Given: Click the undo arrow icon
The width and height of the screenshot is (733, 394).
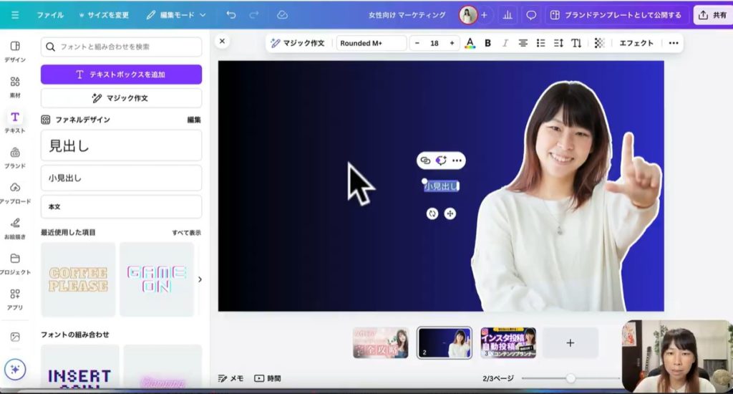Looking at the screenshot, I should coord(230,14).
